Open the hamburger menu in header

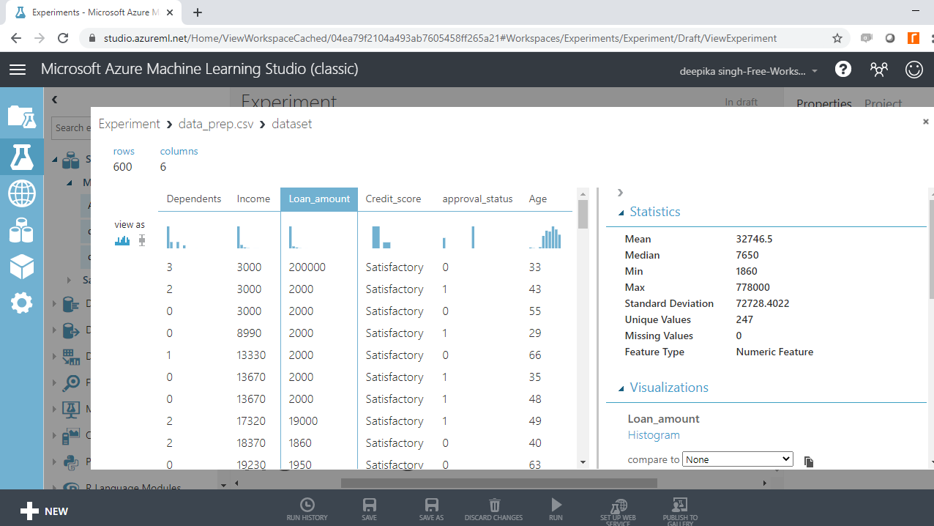(x=18, y=70)
